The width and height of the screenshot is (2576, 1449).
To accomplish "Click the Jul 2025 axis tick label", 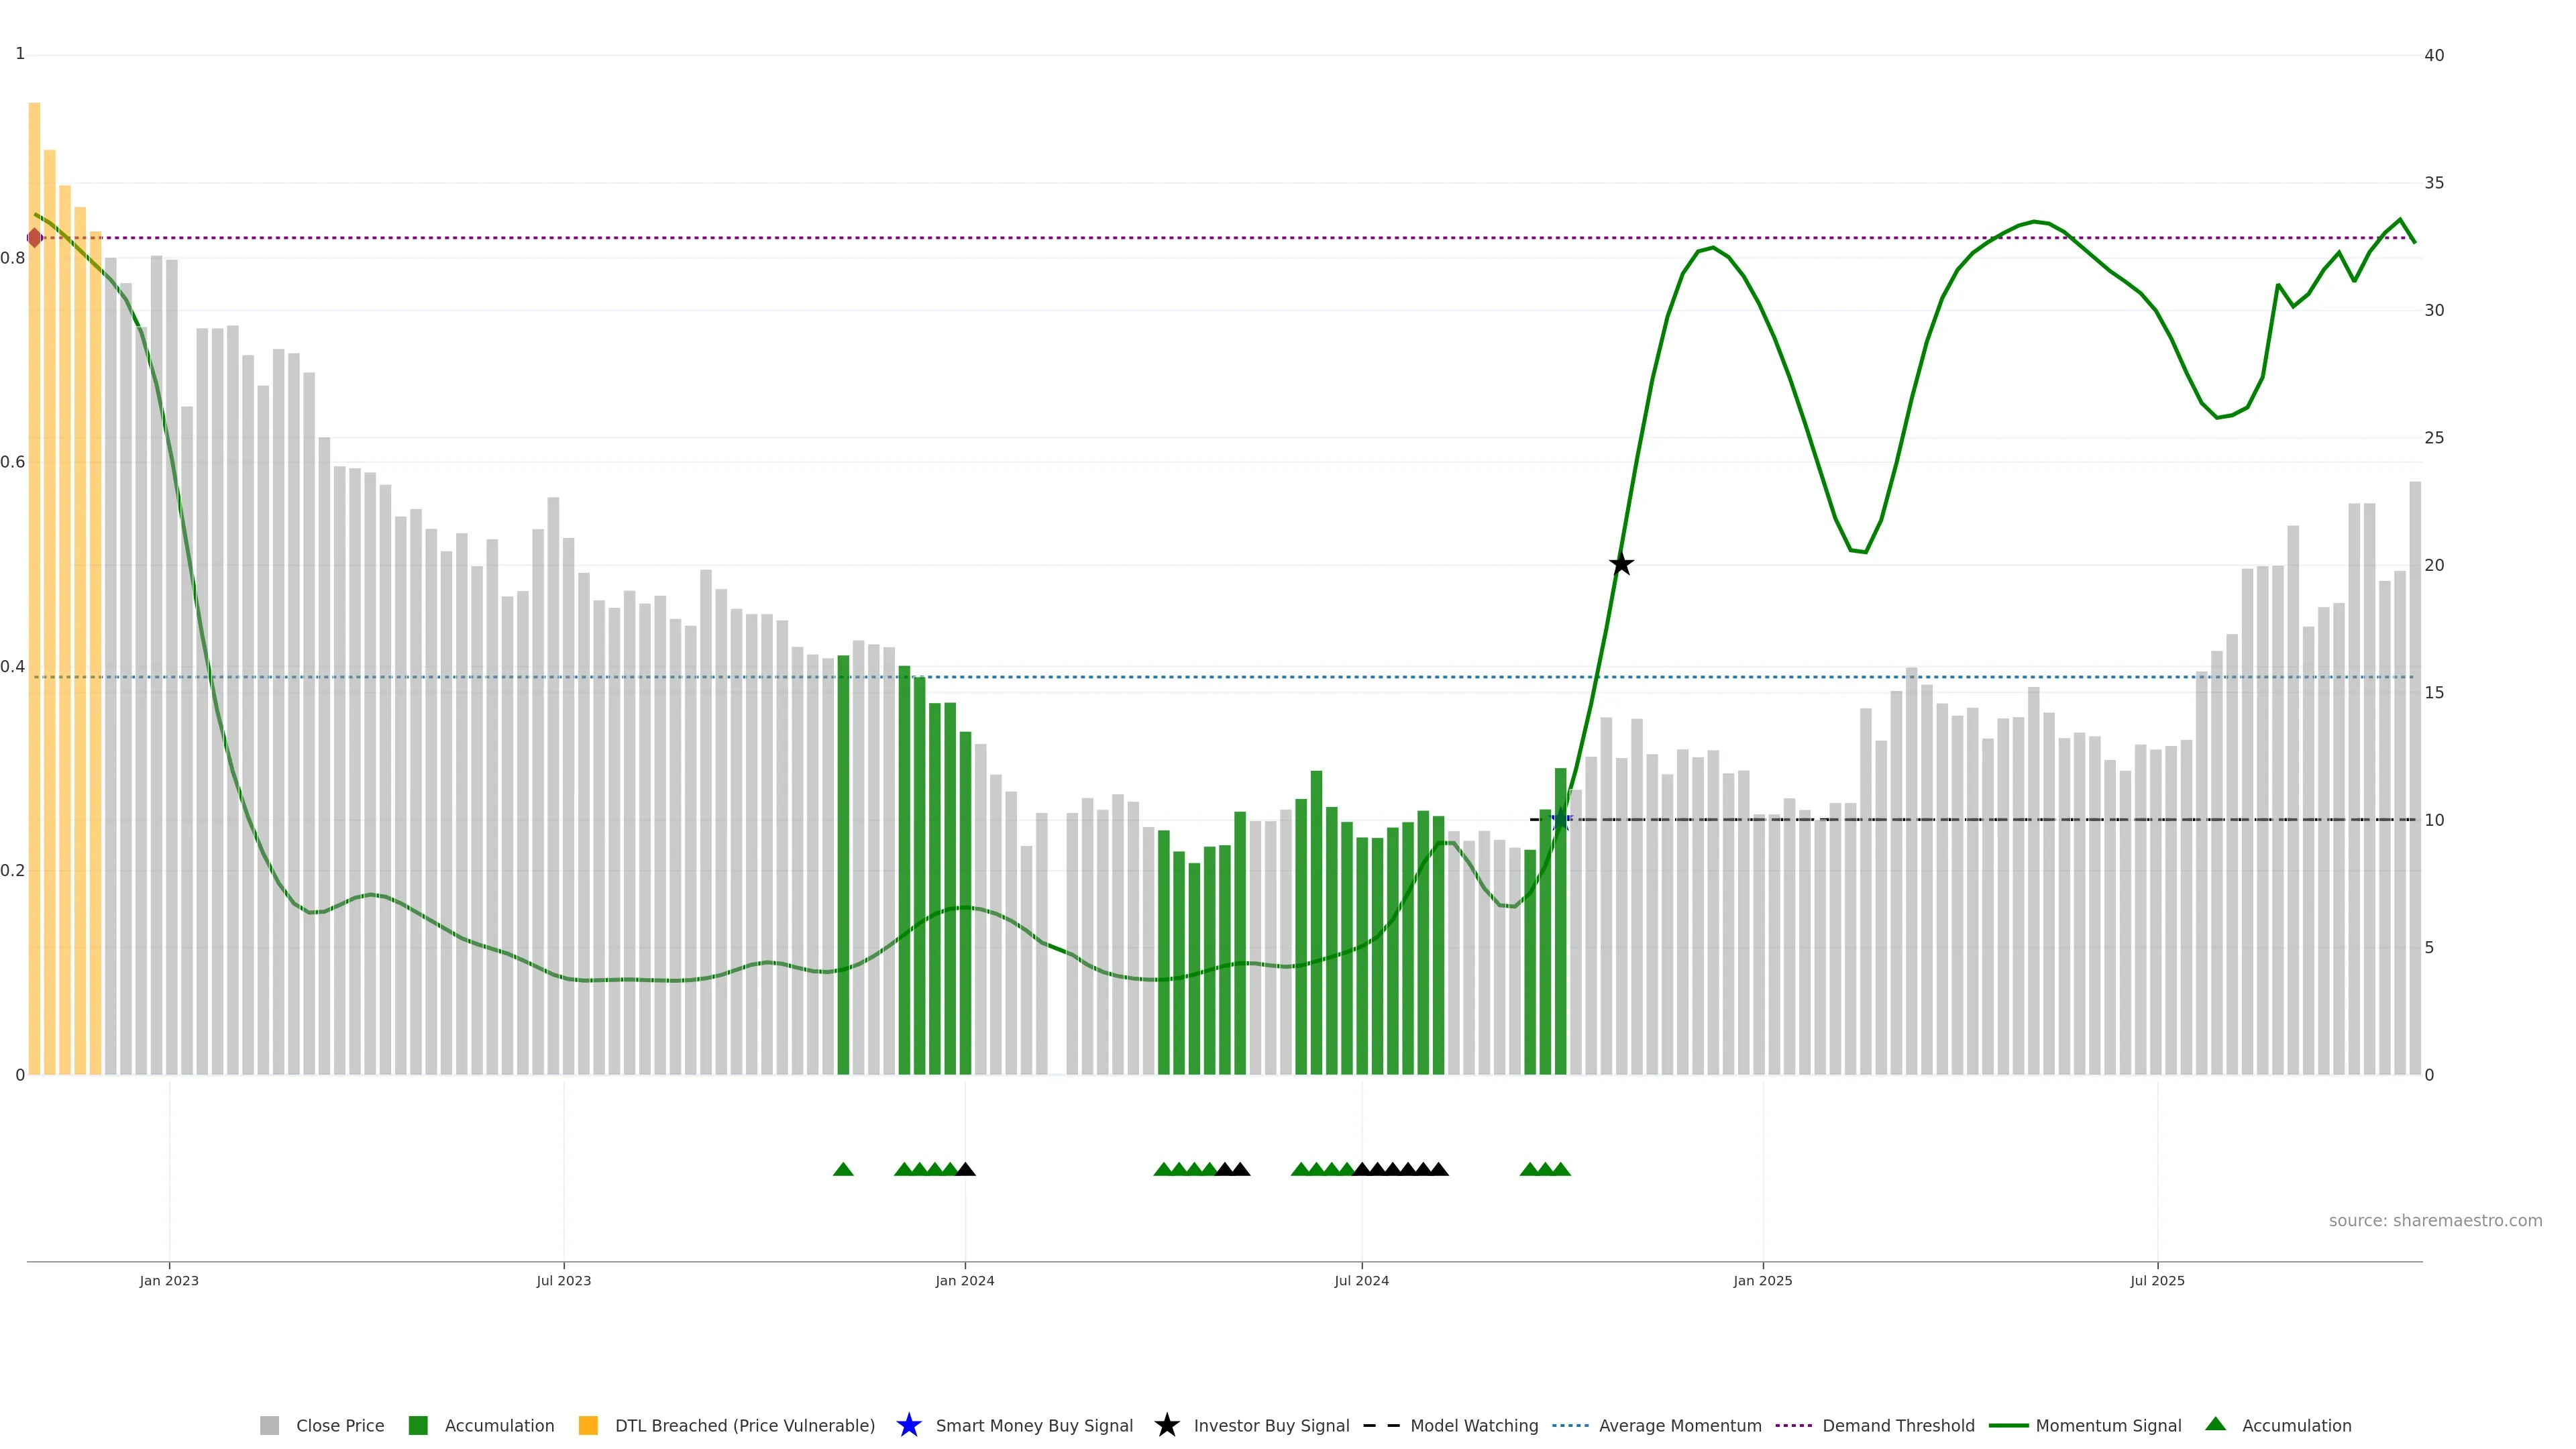I will tap(2157, 1281).
